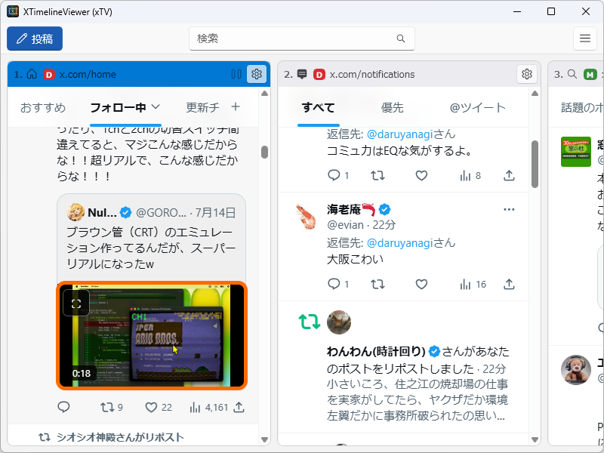Click scroll down arrow in column 1
This screenshot has height=453, width=604.
[264, 439]
